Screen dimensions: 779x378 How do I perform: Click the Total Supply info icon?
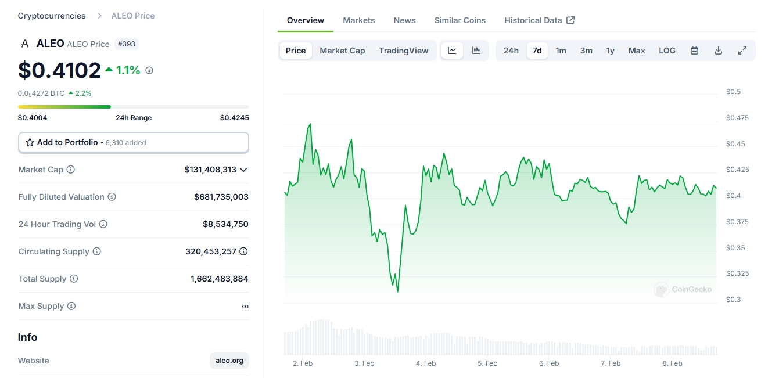point(74,279)
